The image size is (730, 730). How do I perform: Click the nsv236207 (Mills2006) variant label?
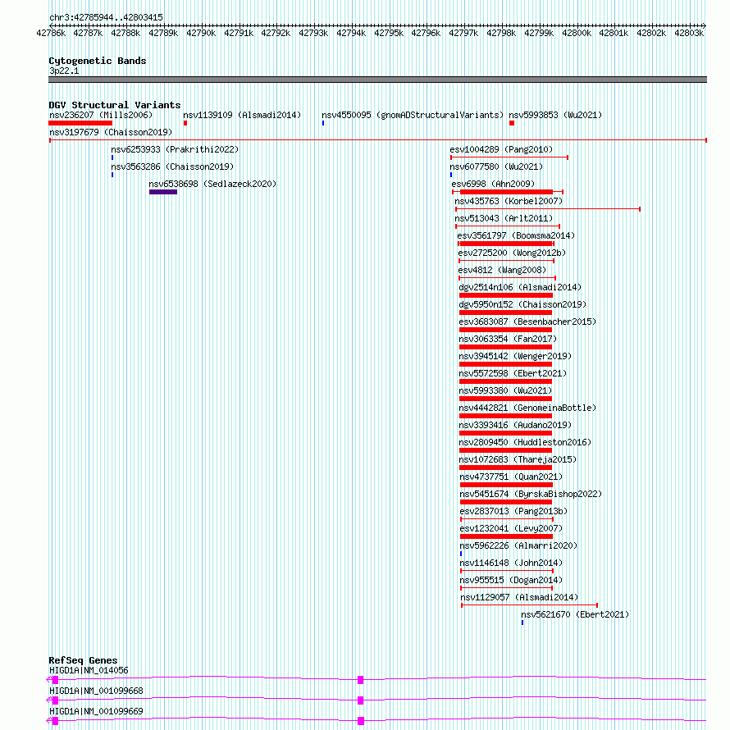click(101, 115)
